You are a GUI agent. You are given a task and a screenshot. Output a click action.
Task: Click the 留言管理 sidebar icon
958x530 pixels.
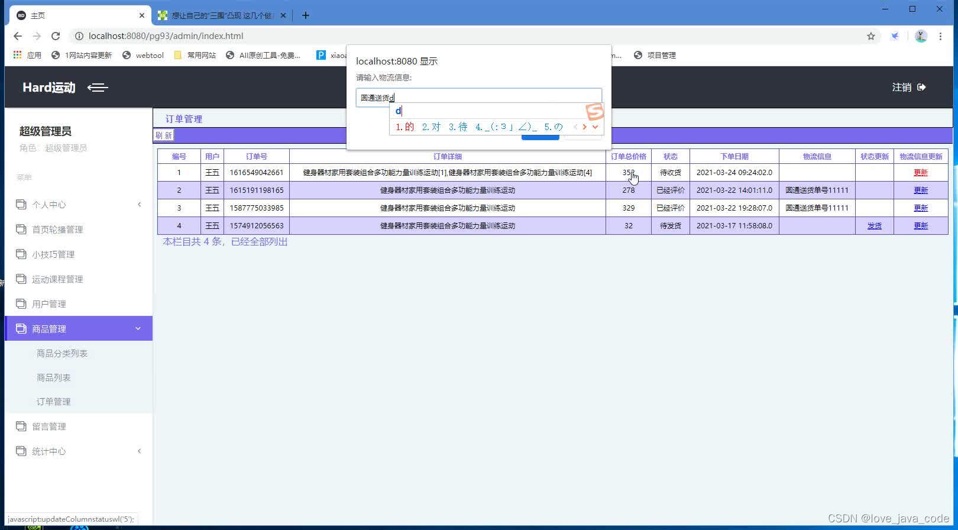click(x=21, y=426)
